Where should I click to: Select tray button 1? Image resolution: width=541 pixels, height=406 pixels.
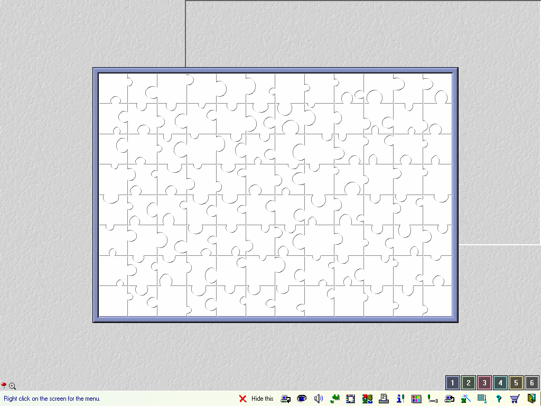point(453,383)
